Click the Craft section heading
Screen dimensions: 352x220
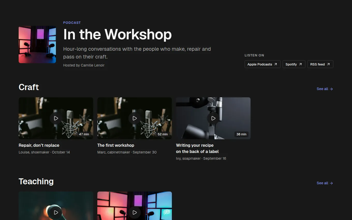point(29,87)
